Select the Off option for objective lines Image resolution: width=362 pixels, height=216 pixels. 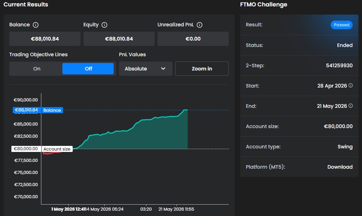point(88,69)
